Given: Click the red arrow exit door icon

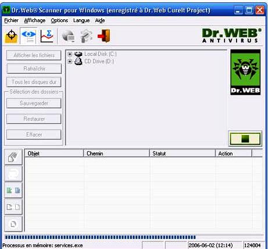Looking at the screenshot, I should [x=104, y=36].
